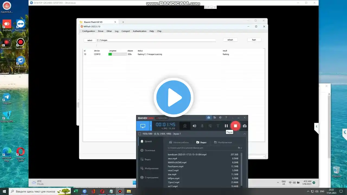Toggle the Bandicam microphone icon
347x195 pixels.
202,126
